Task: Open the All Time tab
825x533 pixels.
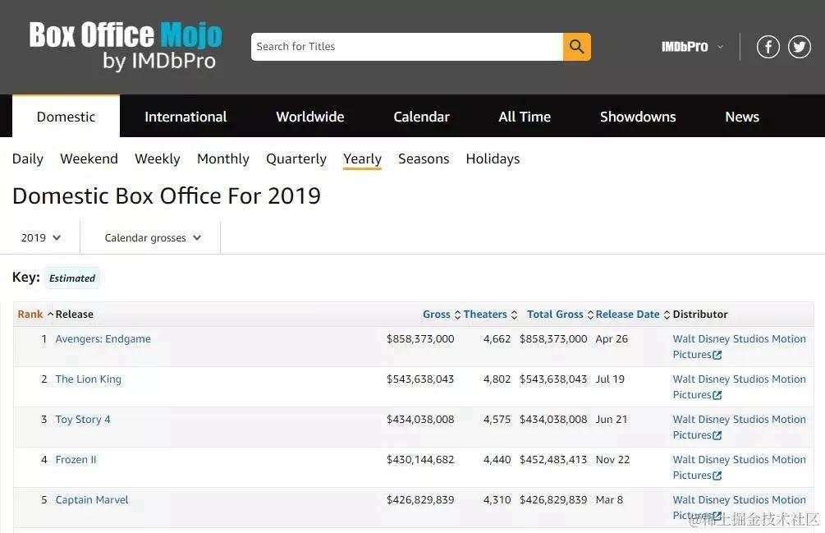Action: pyautogui.click(x=525, y=117)
